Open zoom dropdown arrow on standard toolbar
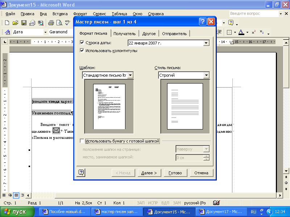The height and width of the screenshot is (217, 290). coord(224,23)
